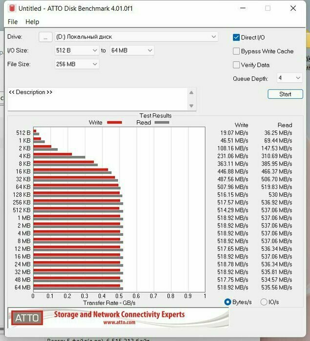This screenshot has width=310, height=341.
Task: Click the 46.51 MB/s write value
Action: 234,141
